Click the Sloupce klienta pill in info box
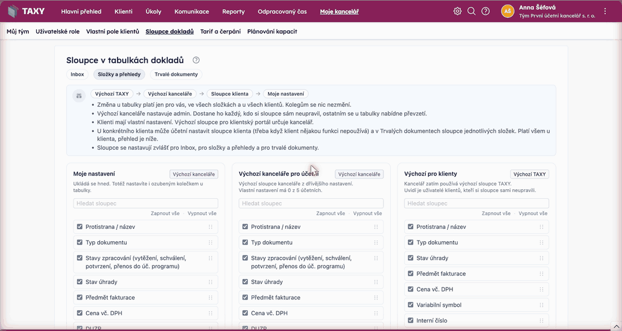This screenshot has width=622, height=331. click(230, 94)
